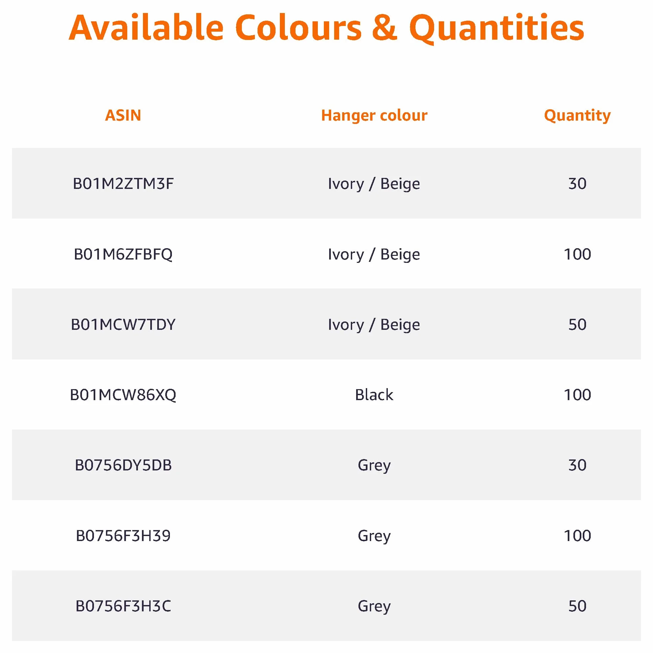
Task: Click ASIN B0756DY5DB
Action: click(x=123, y=465)
